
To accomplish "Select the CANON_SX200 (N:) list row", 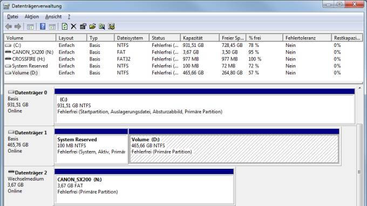I will click(x=183, y=52).
